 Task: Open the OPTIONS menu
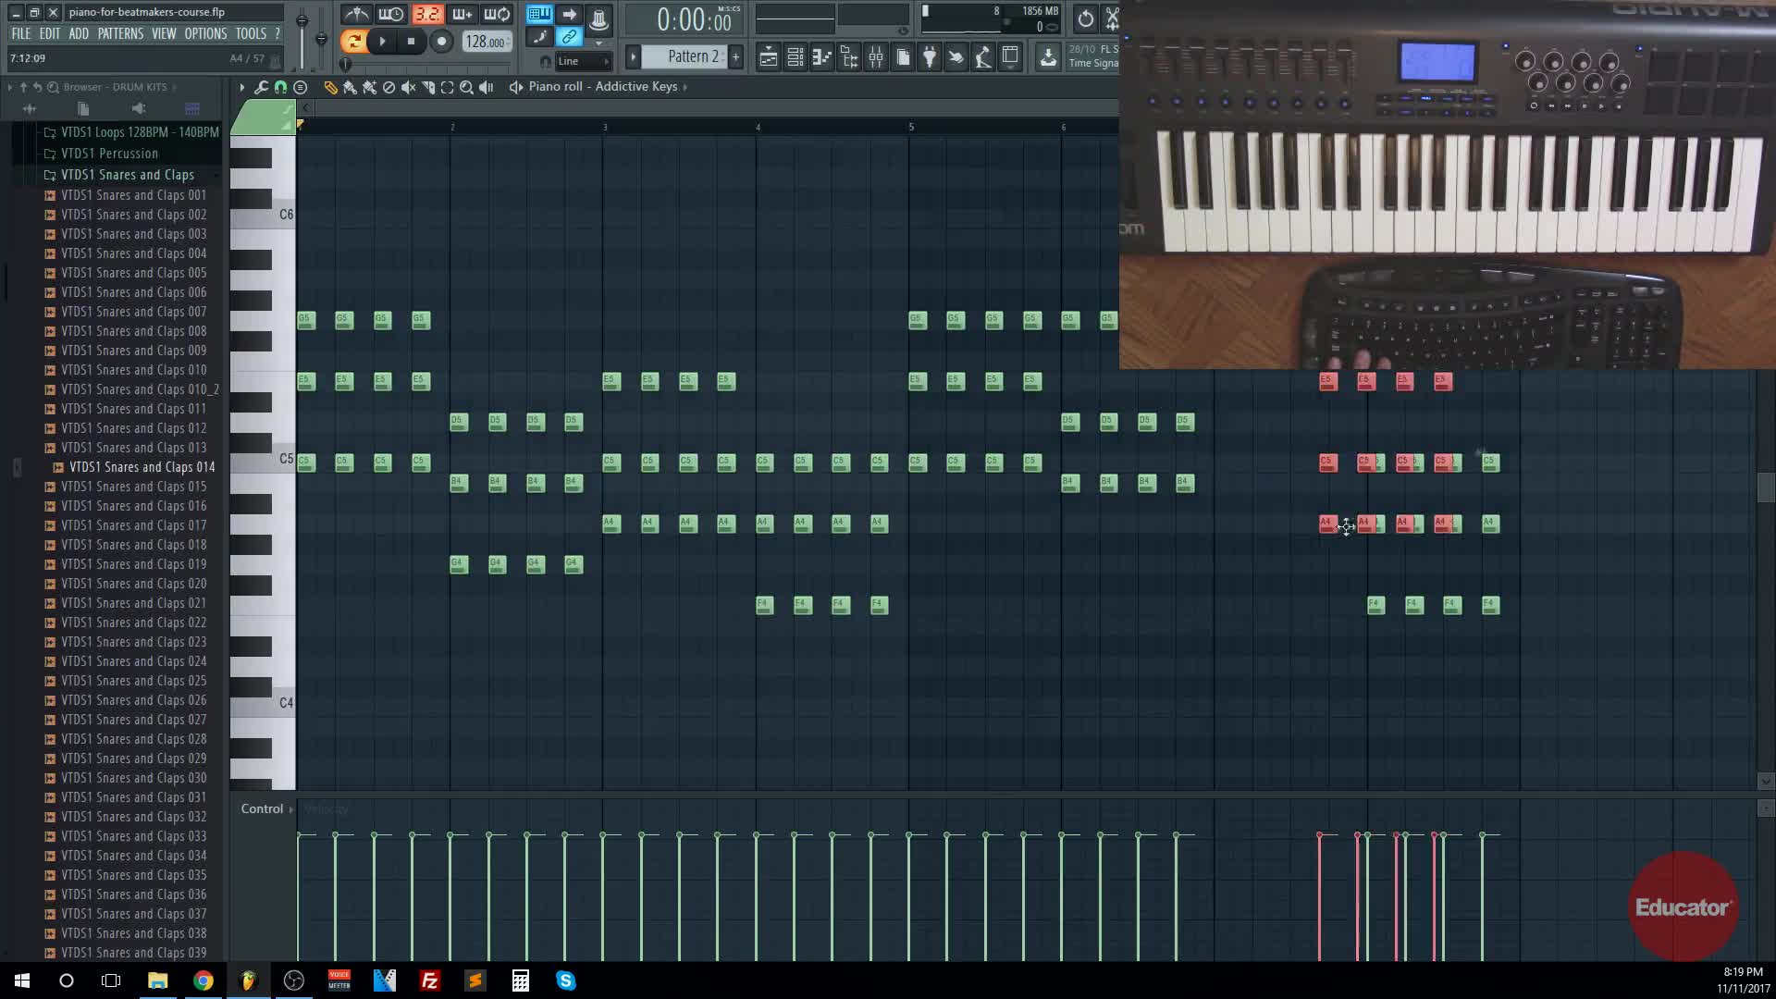click(205, 33)
